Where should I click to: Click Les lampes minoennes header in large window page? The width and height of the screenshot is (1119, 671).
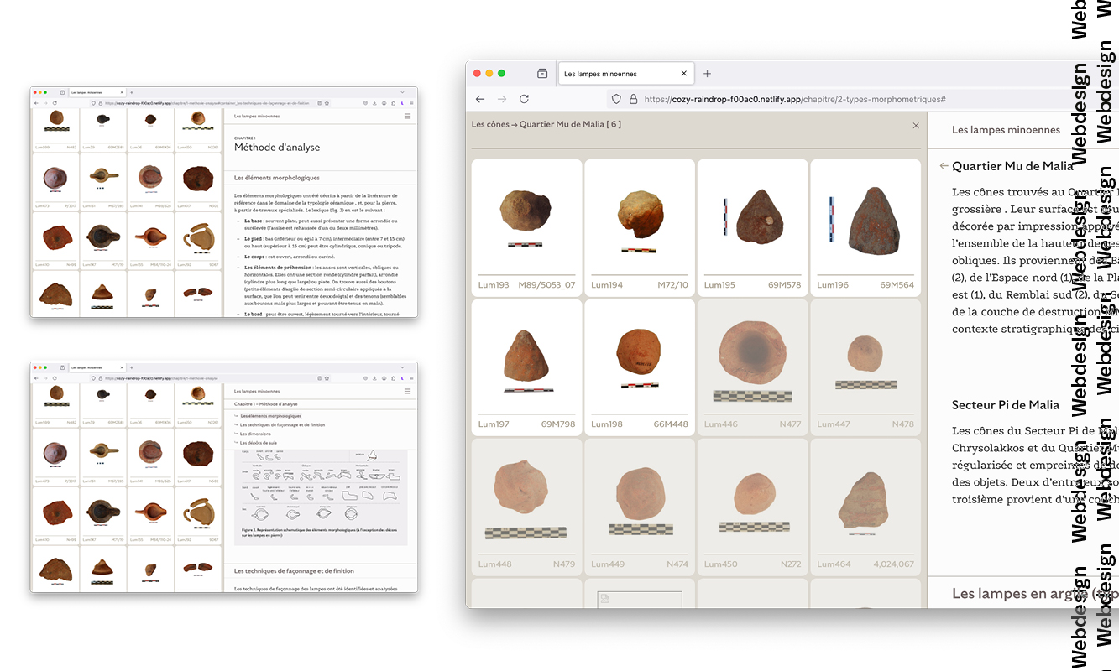click(x=1006, y=130)
